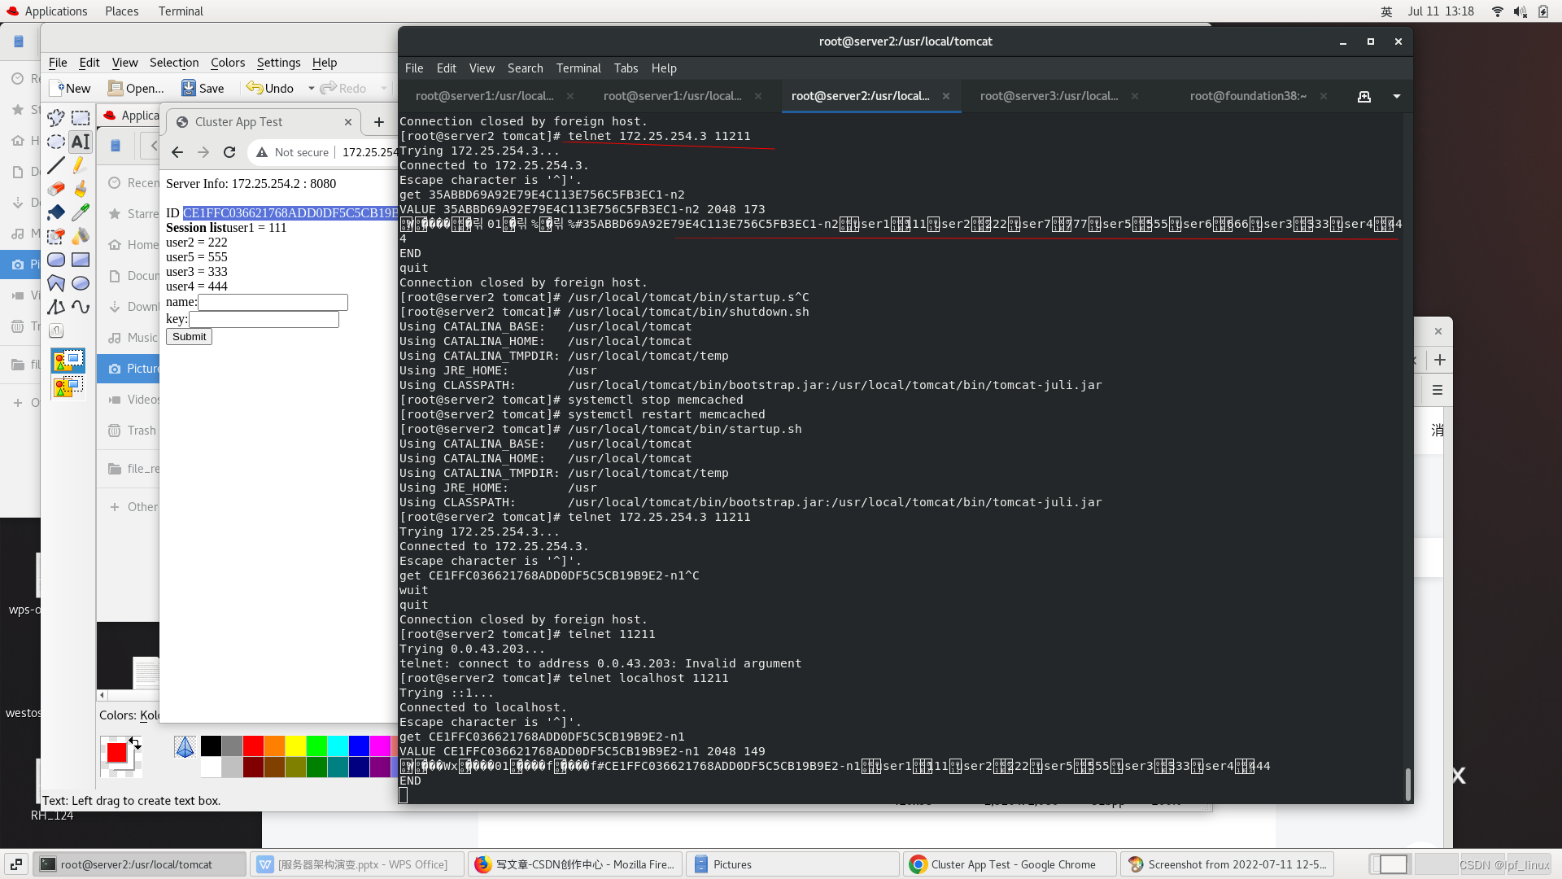Expand the Undo history dropdown arrow

pos(311,89)
